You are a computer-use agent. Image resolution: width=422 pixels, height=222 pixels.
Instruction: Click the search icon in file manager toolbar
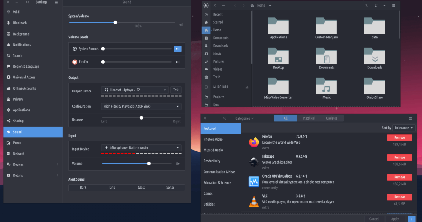point(366,6)
